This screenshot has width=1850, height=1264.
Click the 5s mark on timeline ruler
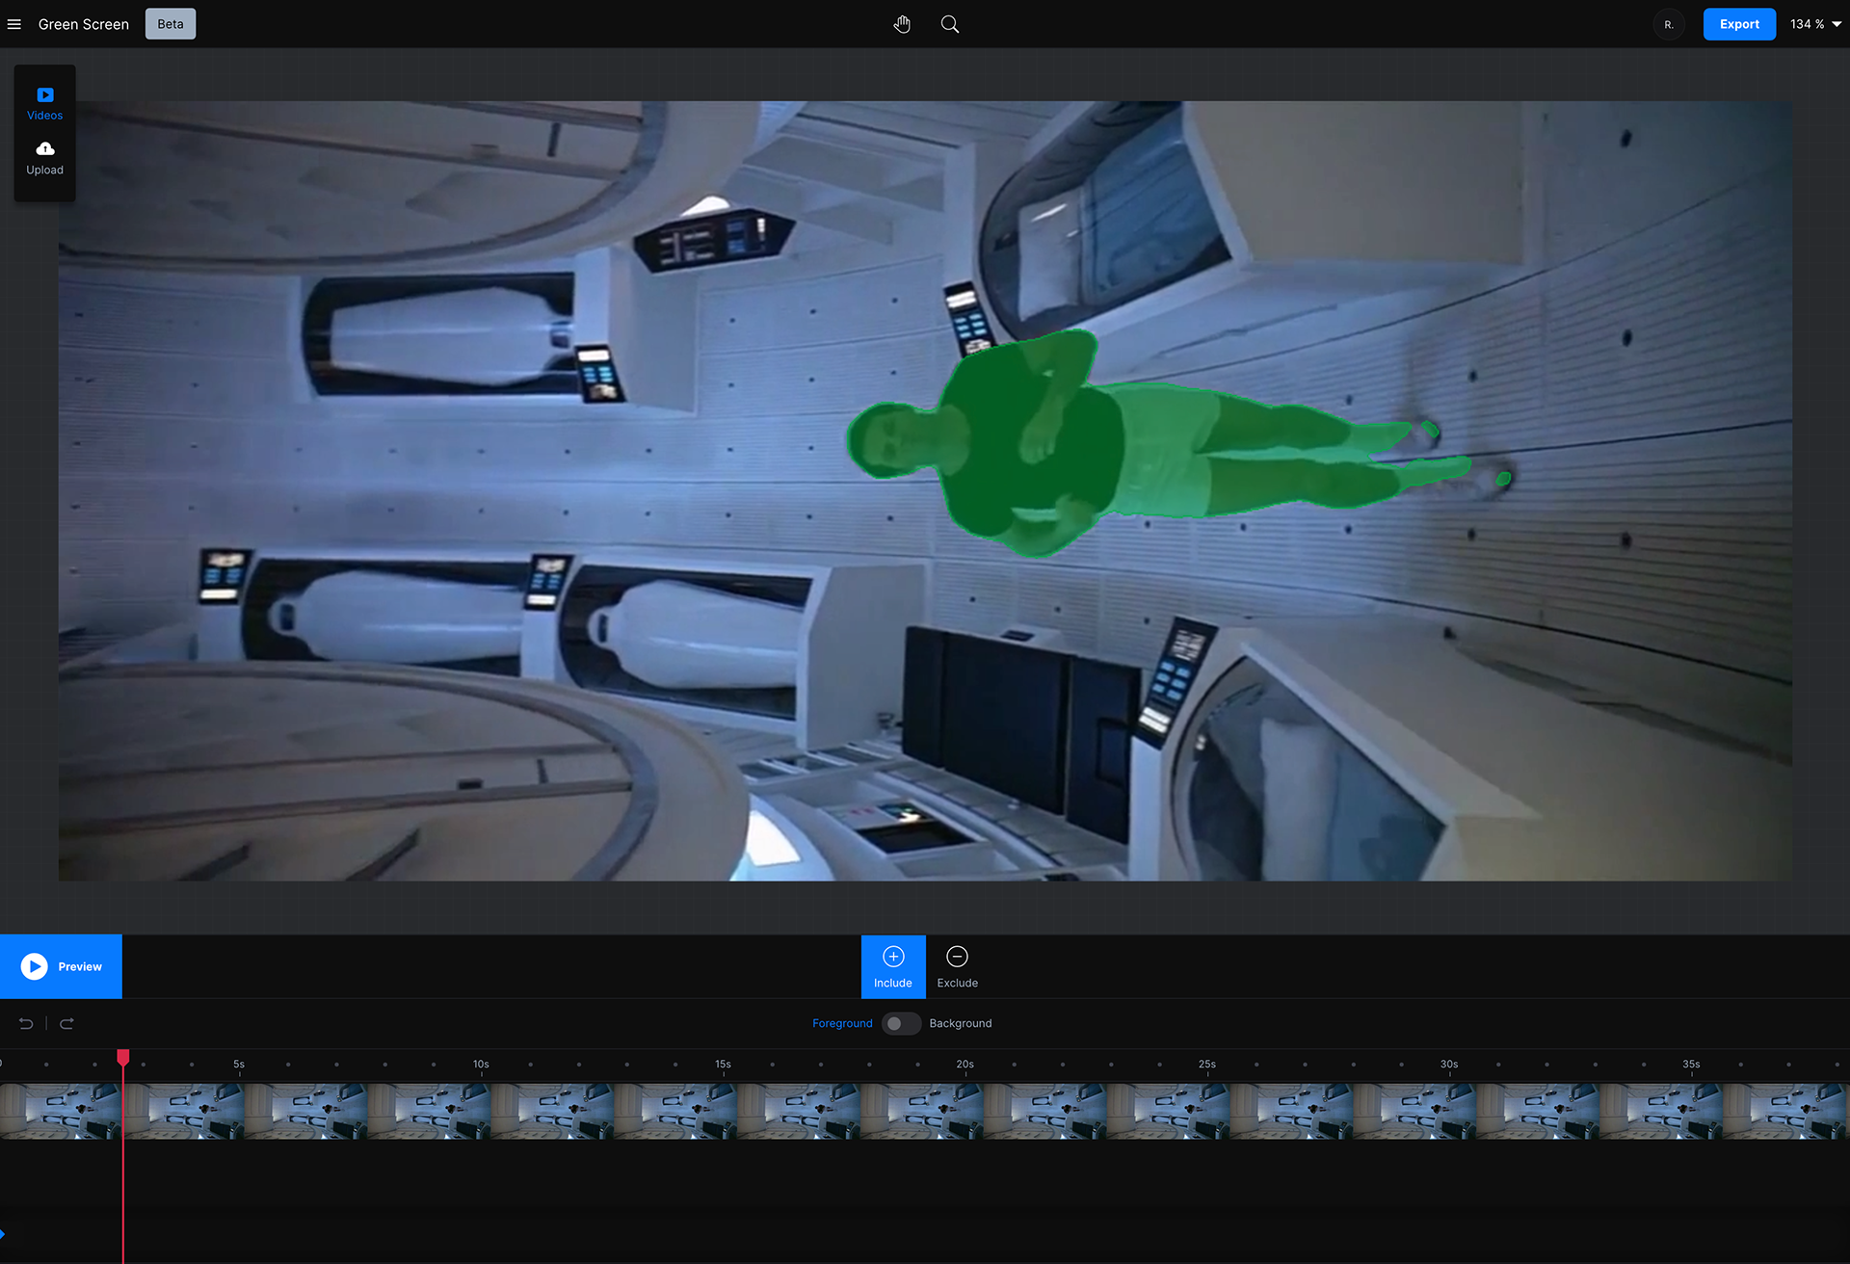coord(239,1065)
